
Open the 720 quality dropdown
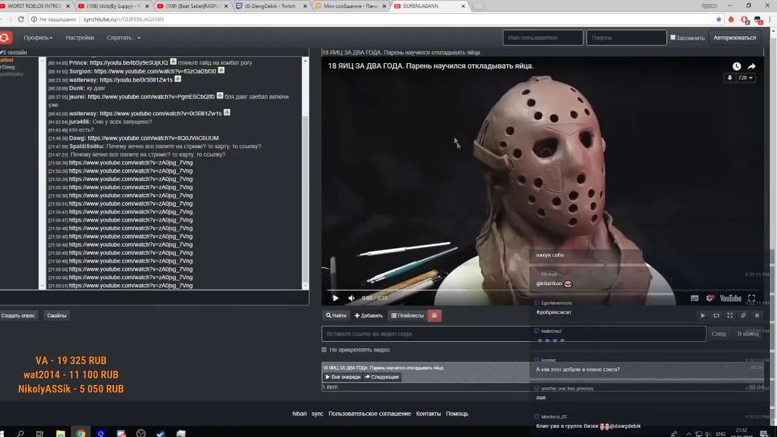[745, 78]
